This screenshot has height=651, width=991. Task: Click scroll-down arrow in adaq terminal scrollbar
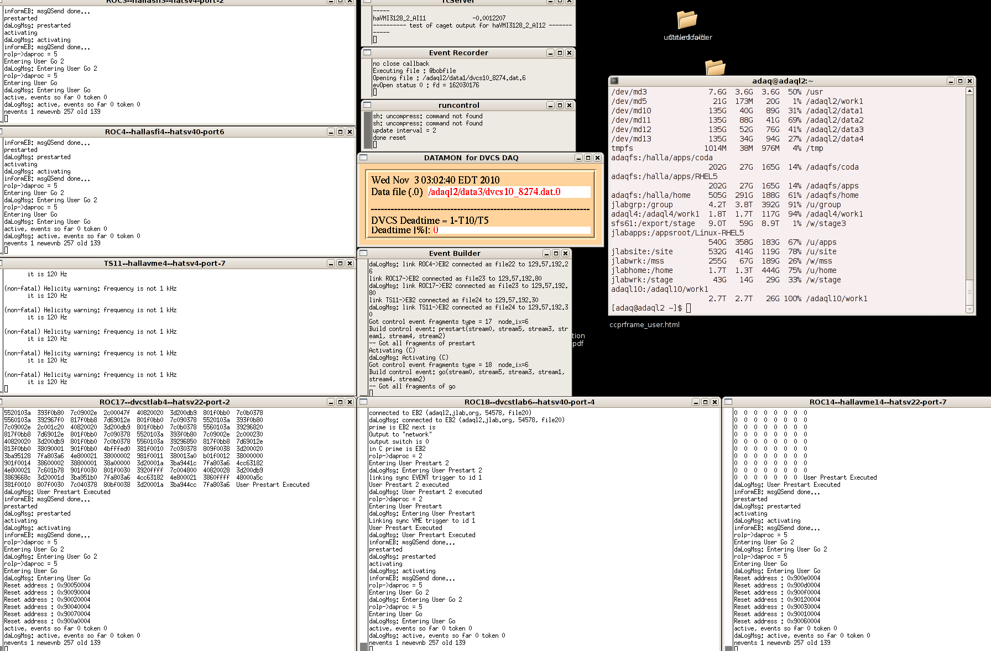click(969, 309)
